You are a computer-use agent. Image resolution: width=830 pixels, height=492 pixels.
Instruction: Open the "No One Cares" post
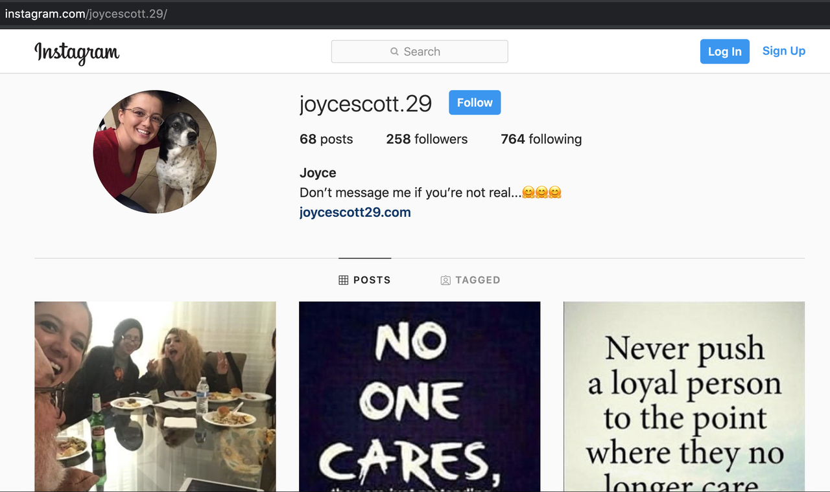420,396
